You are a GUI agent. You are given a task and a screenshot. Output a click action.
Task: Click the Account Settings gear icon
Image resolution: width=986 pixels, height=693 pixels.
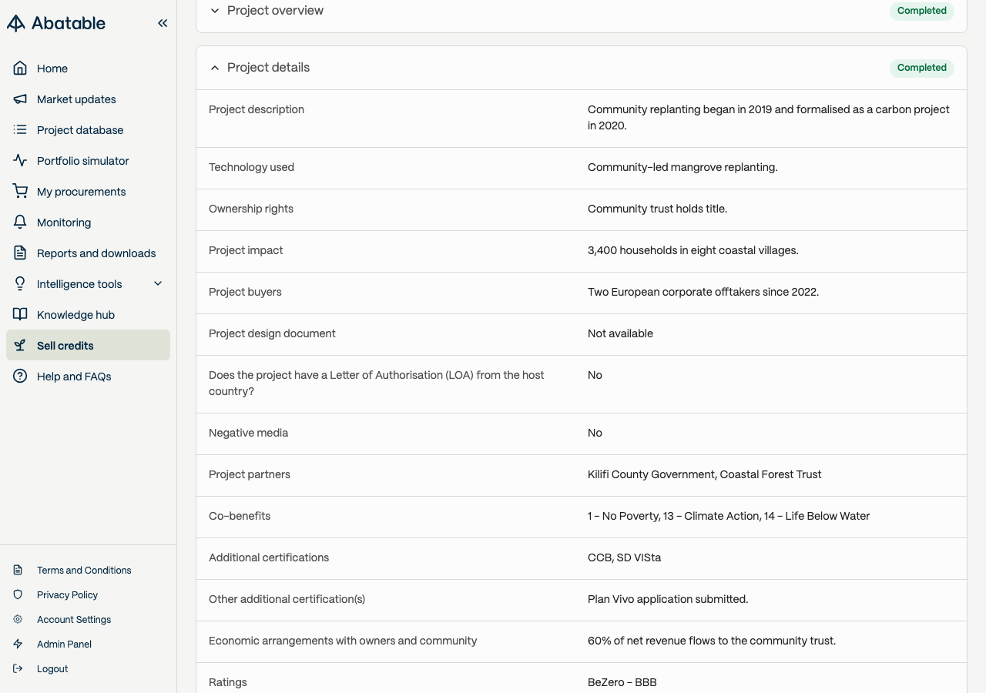(18, 620)
